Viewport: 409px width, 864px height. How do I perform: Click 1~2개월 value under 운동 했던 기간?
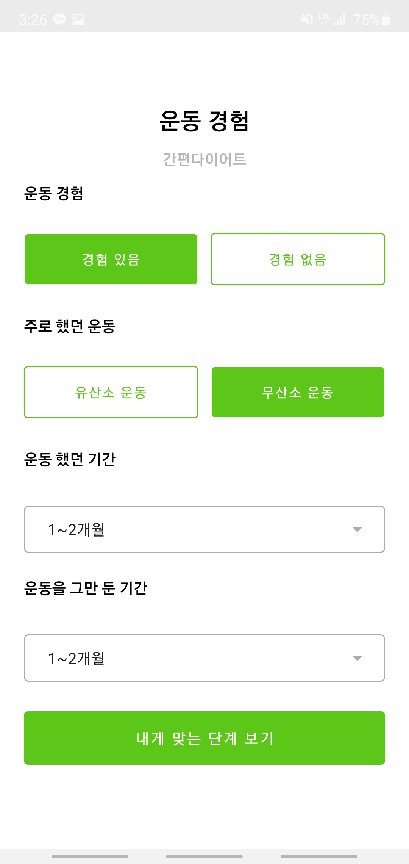tap(76, 529)
